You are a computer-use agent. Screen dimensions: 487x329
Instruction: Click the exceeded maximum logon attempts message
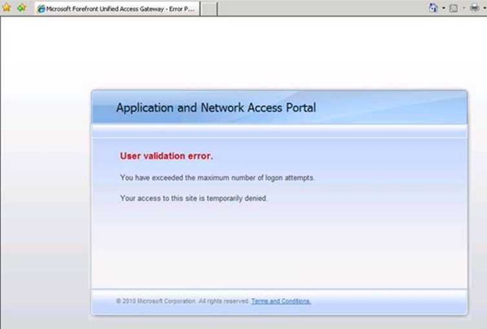coord(217,177)
